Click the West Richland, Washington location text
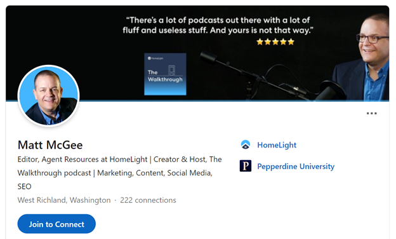The image size is (396, 239). coord(64,200)
